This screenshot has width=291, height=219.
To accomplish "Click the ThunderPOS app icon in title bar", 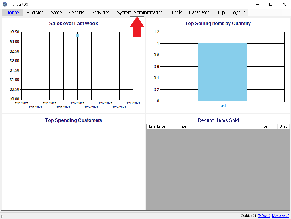I will 5,4.
